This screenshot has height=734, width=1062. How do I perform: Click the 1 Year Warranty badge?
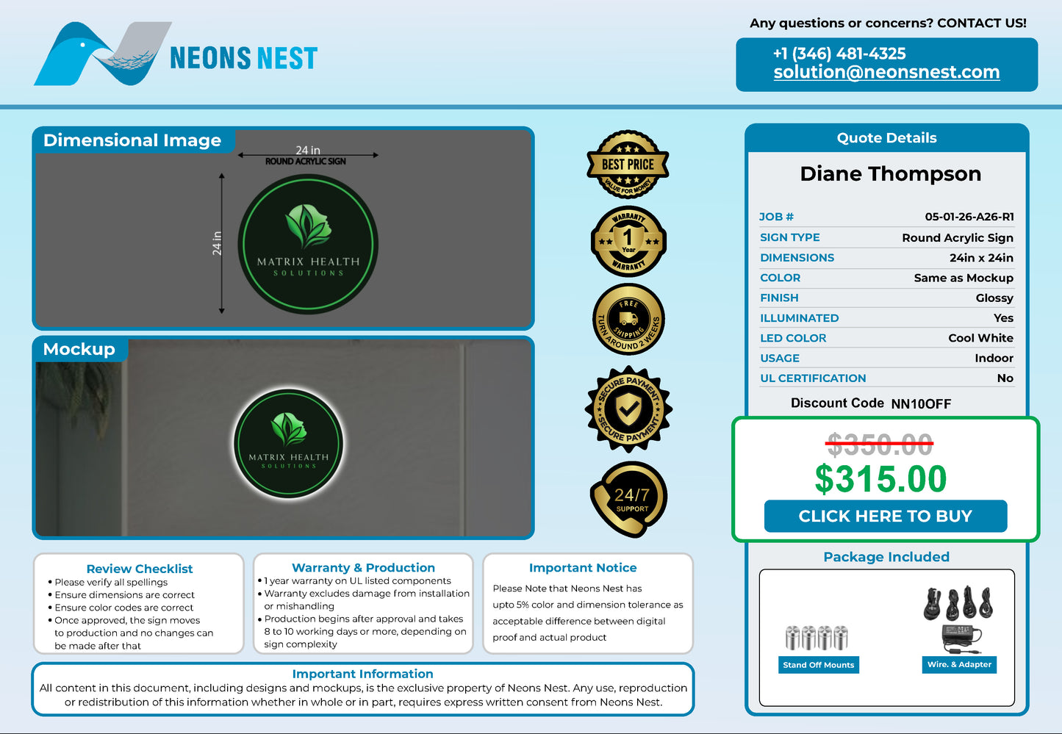[x=628, y=241]
